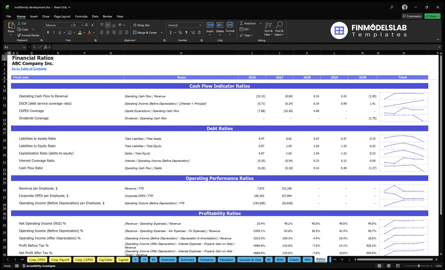Open the Data ribbon tab

[95, 16]
